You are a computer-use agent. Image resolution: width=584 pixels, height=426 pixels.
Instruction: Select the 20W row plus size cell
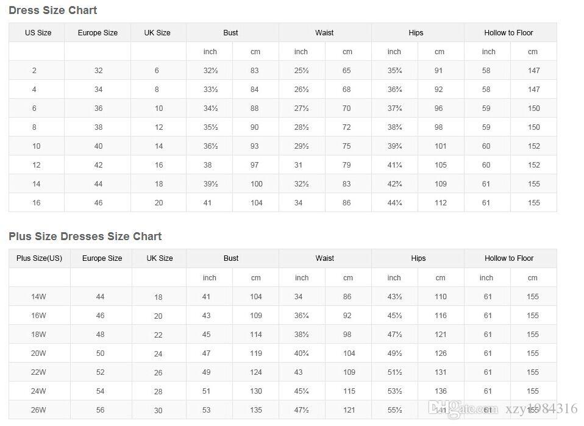38,353
